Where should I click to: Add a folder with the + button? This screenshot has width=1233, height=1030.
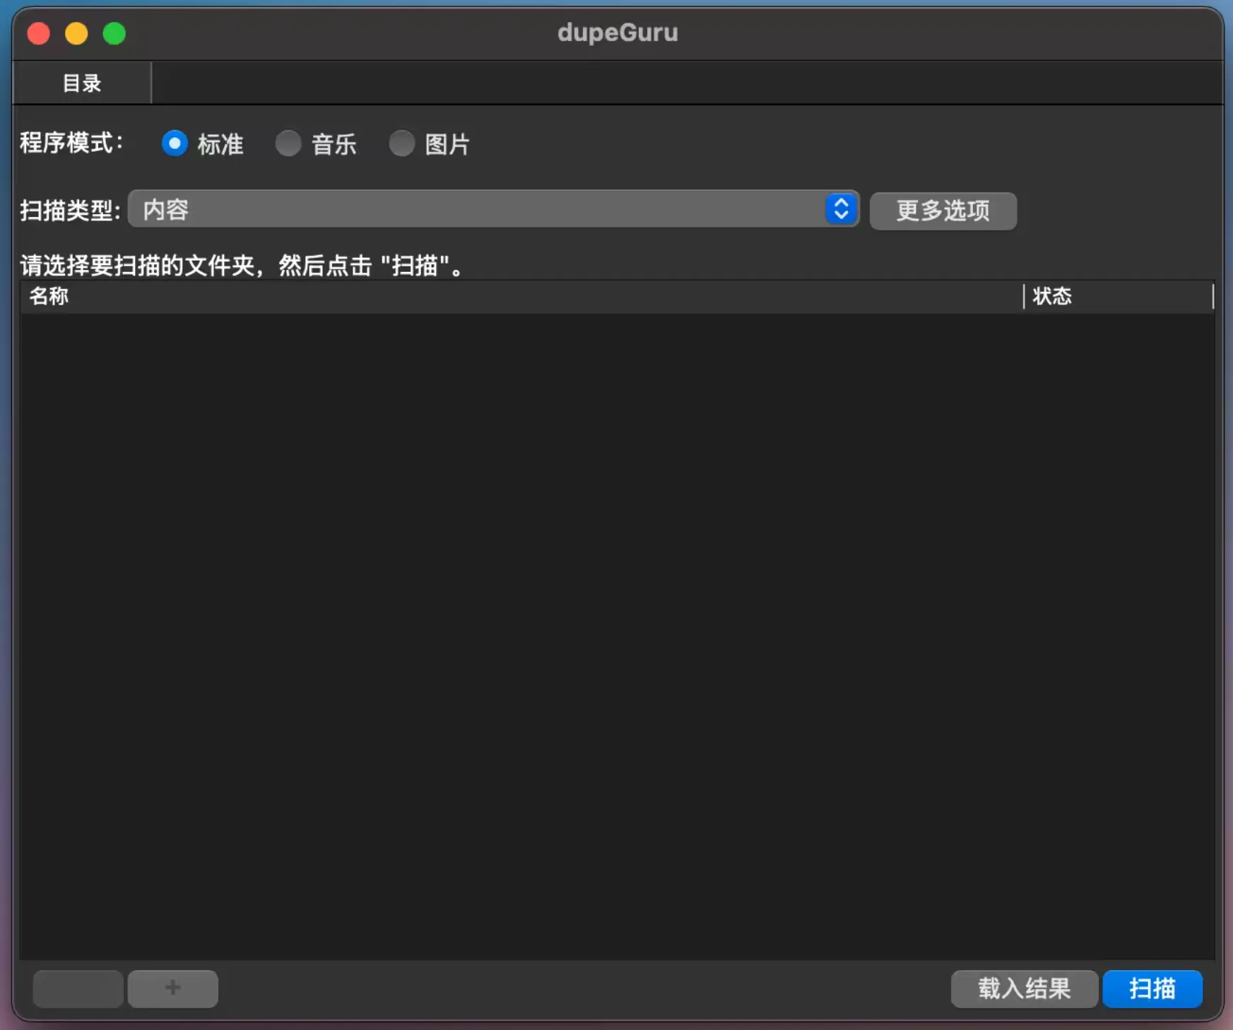coord(172,988)
